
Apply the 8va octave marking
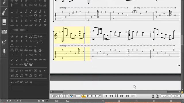tap(31, 5)
